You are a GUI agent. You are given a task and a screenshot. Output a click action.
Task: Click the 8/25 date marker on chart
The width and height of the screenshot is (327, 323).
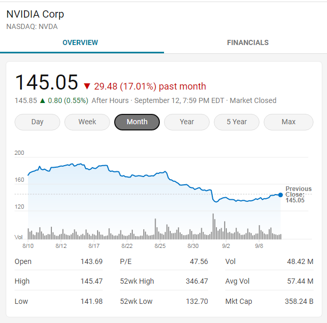[160, 246]
